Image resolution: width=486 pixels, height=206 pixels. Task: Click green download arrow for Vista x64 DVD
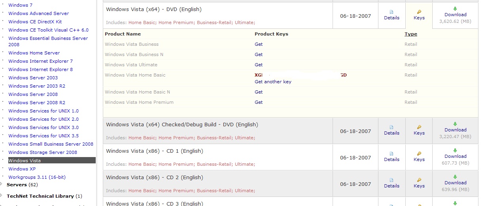455,9
